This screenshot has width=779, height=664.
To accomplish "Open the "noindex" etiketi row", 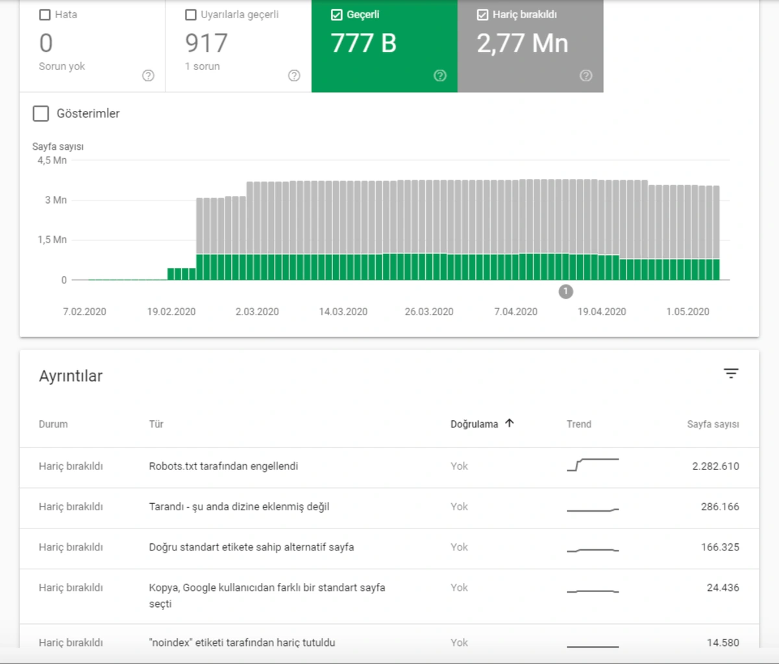I will pos(241,643).
